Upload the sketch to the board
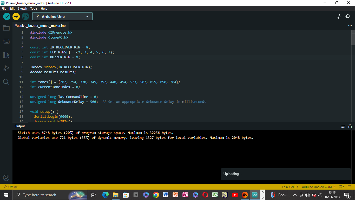 pos(16,16)
